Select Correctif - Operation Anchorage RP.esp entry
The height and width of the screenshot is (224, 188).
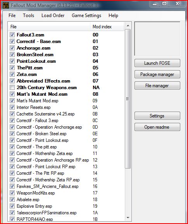point(53,160)
